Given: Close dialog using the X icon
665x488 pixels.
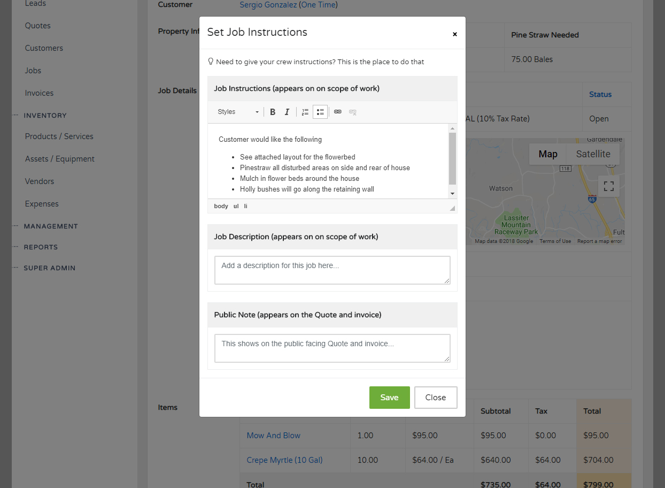Looking at the screenshot, I should coord(455,34).
